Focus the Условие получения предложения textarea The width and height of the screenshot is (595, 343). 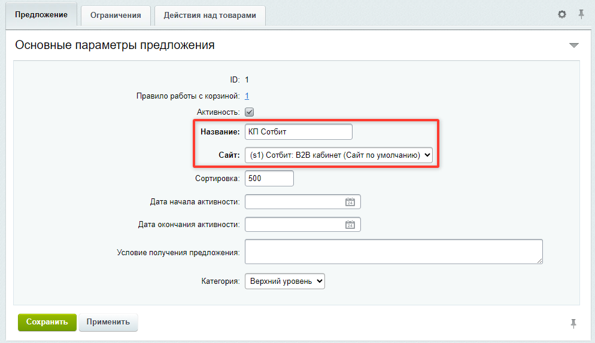click(x=393, y=252)
